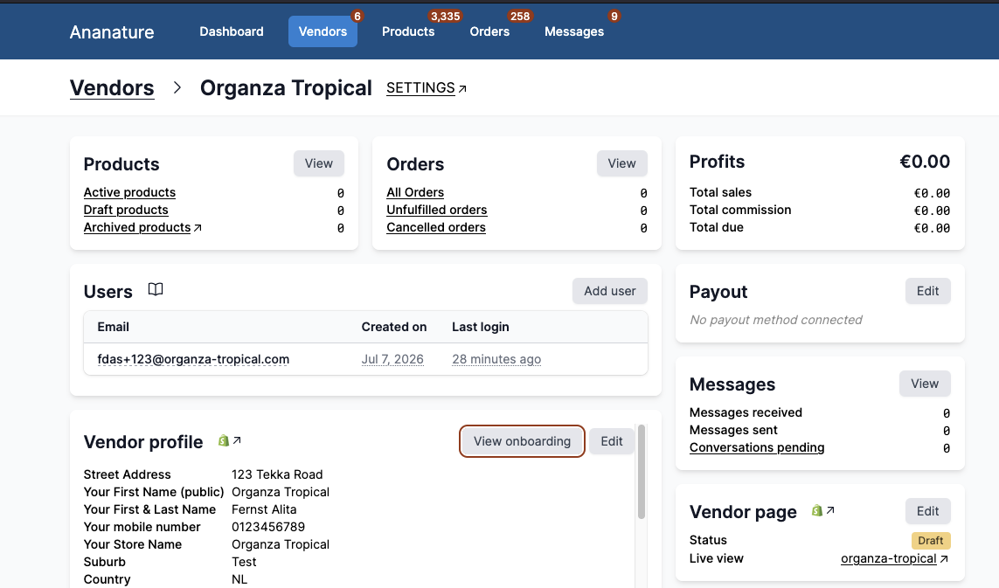The width and height of the screenshot is (999, 588).
Task: Click the Vendors count badge 6
Action: pos(357,16)
